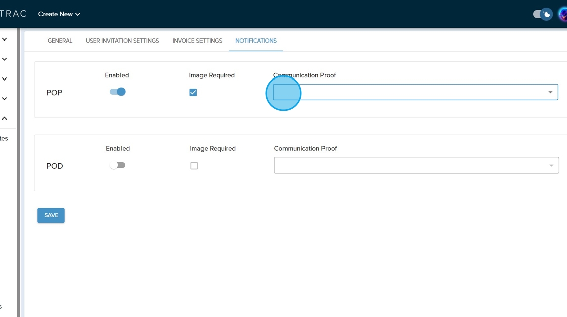Select the Notifications tab
Image resolution: width=567 pixels, height=317 pixels.
pyautogui.click(x=256, y=41)
